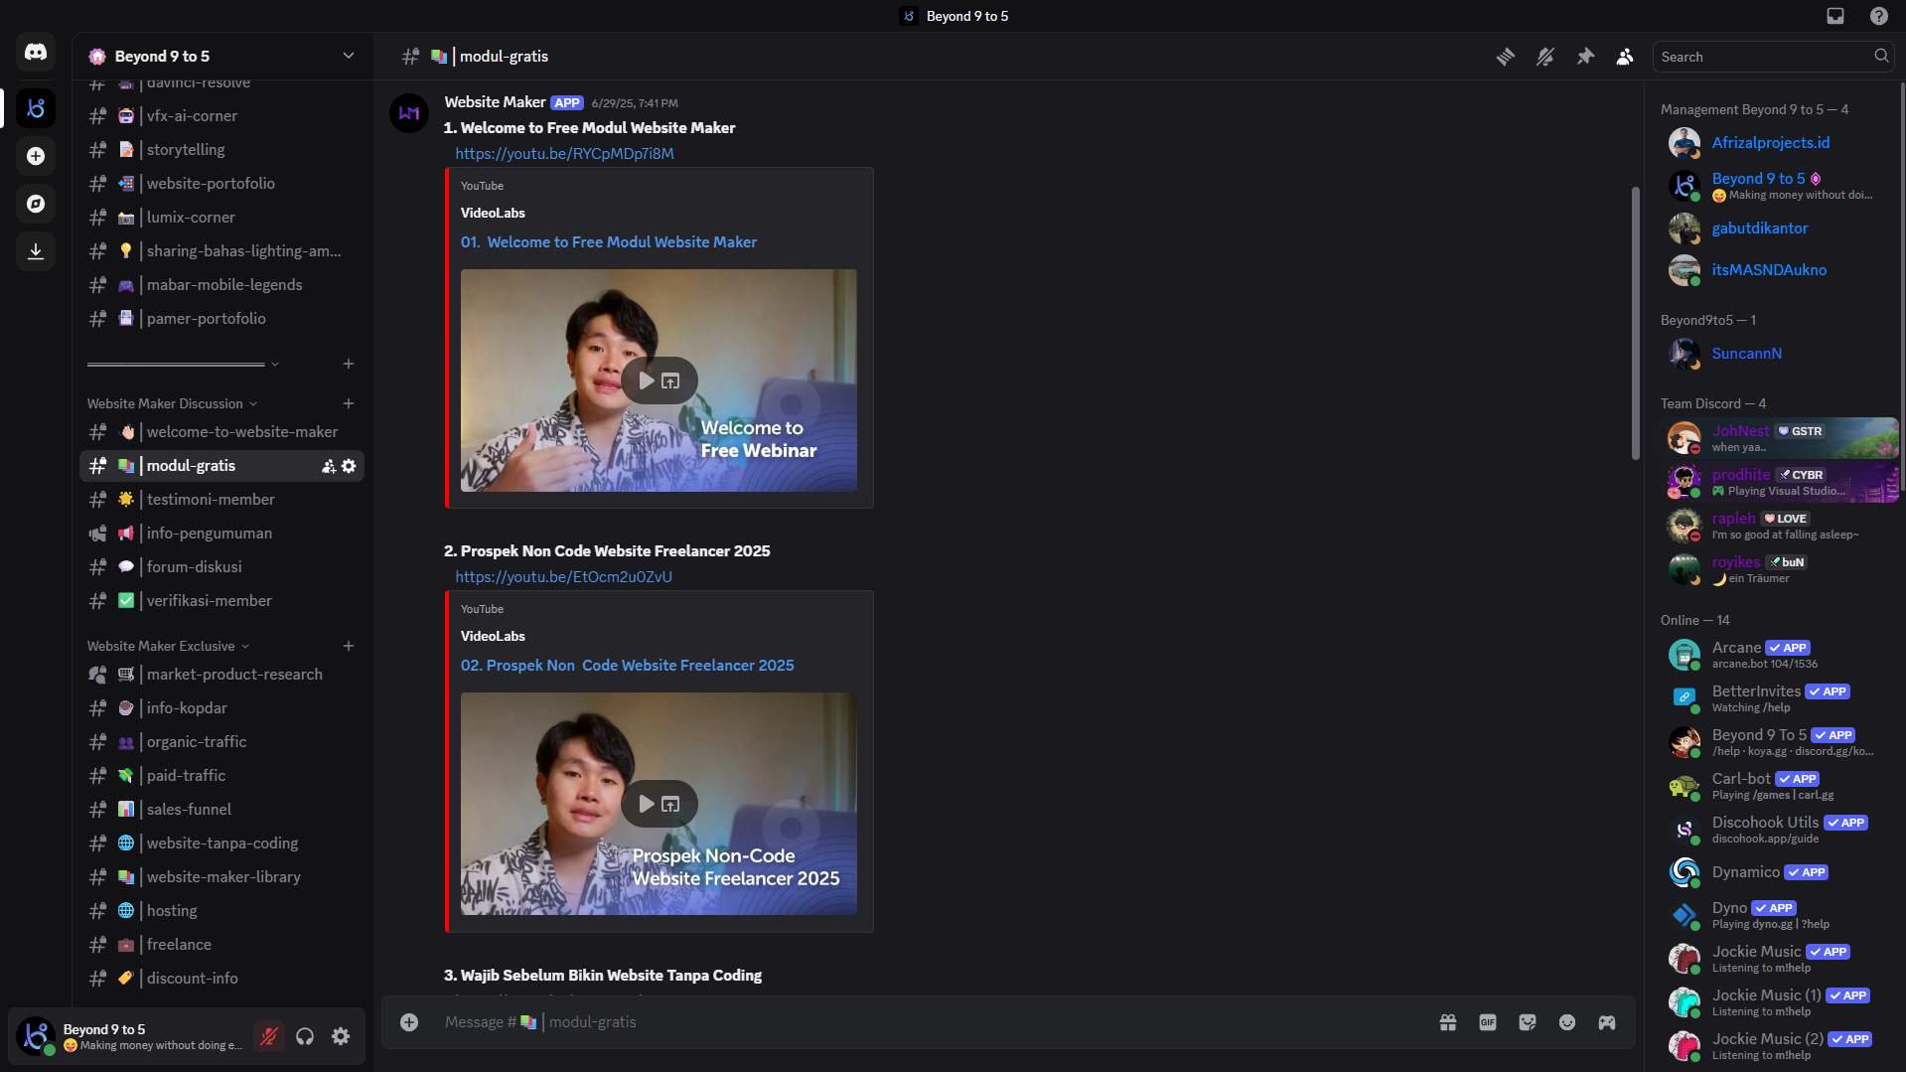The height and width of the screenshot is (1072, 1906).
Task: Open the hosting channel
Action: coord(222,911)
